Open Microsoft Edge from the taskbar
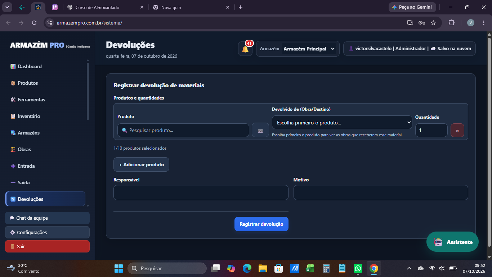This screenshot has width=492, height=277. pyautogui.click(x=247, y=268)
